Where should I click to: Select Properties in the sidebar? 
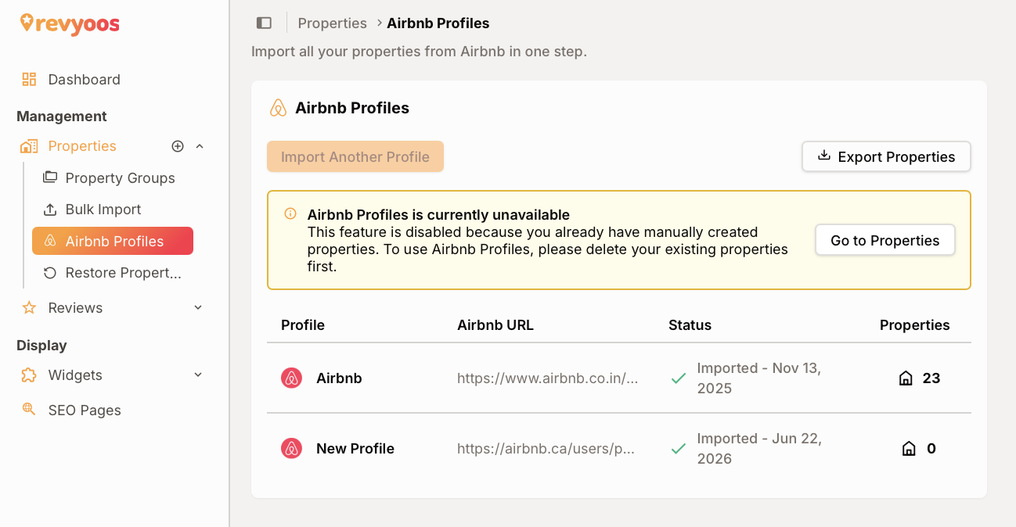[82, 146]
